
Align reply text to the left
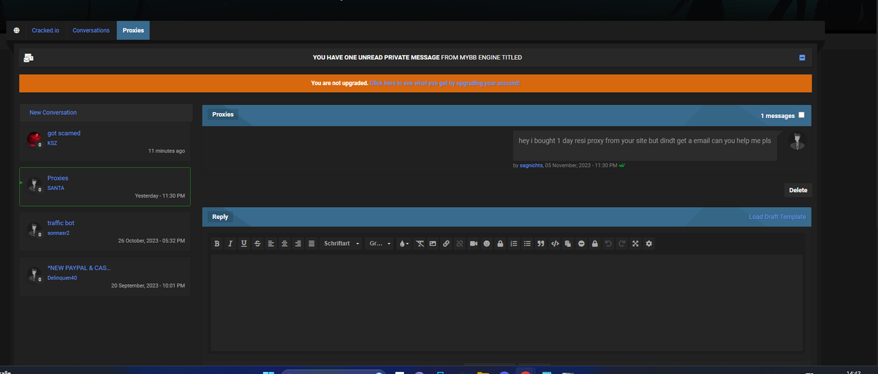point(271,244)
